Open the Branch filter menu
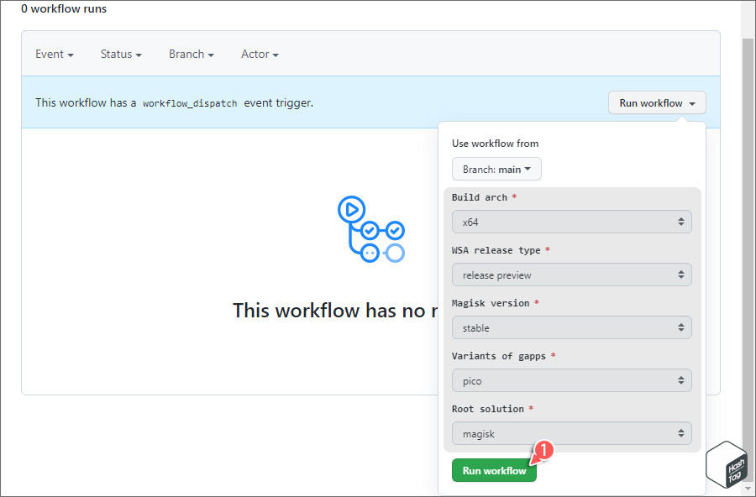This screenshot has height=497, width=756. [191, 54]
